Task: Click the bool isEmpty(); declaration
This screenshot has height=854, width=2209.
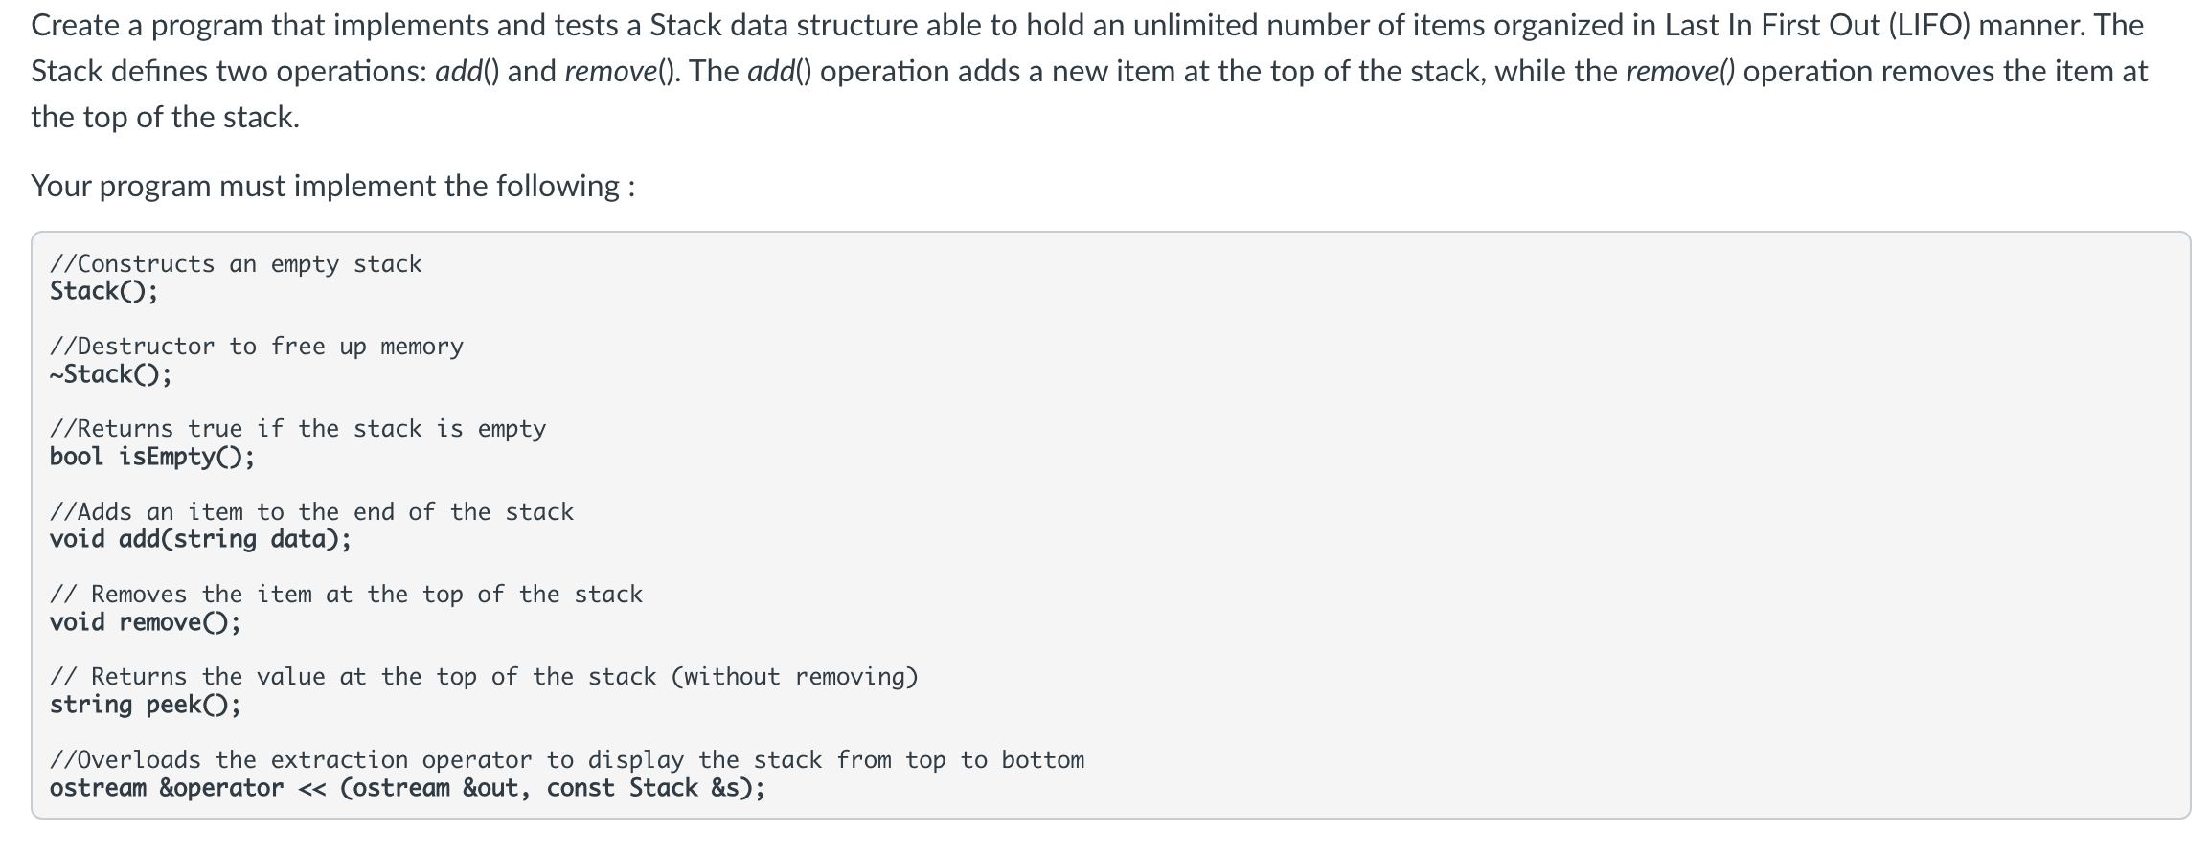Action: [152, 457]
